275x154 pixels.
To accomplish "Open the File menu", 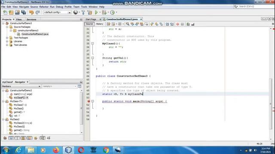I will coord(3,7).
